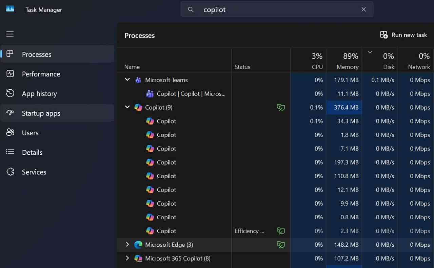This screenshot has height=268, width=434.
Task: Select Copilot process using 1.8 MB
Action: 275,135
